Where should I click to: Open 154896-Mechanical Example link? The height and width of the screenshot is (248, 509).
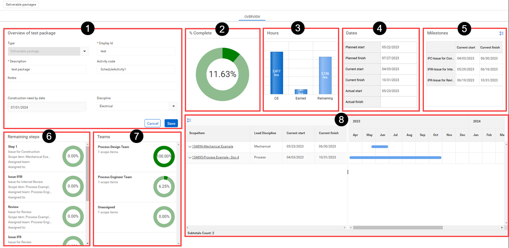pyautogui.click(x=213, y=146)
